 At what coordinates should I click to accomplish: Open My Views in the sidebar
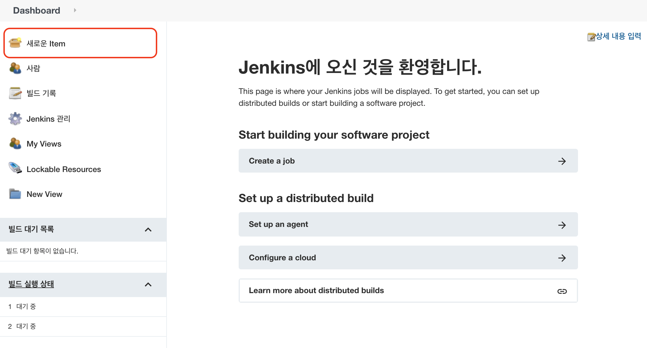[44, 144]
